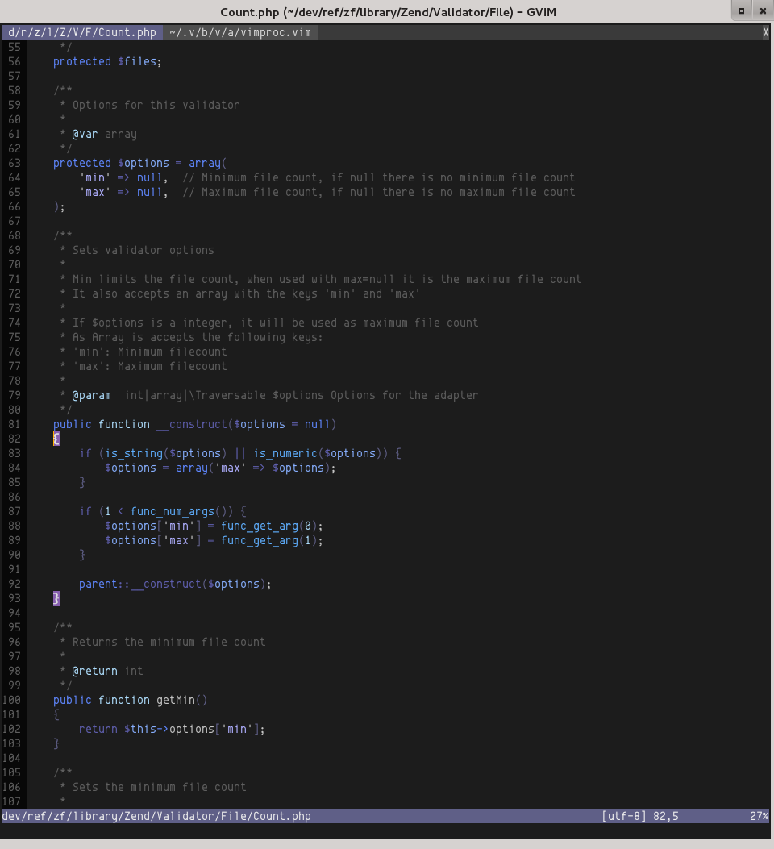Click the [utf-8] encoding indicator
The height and width of the screenshot is (849, 774).
click(x=624, y=816)
